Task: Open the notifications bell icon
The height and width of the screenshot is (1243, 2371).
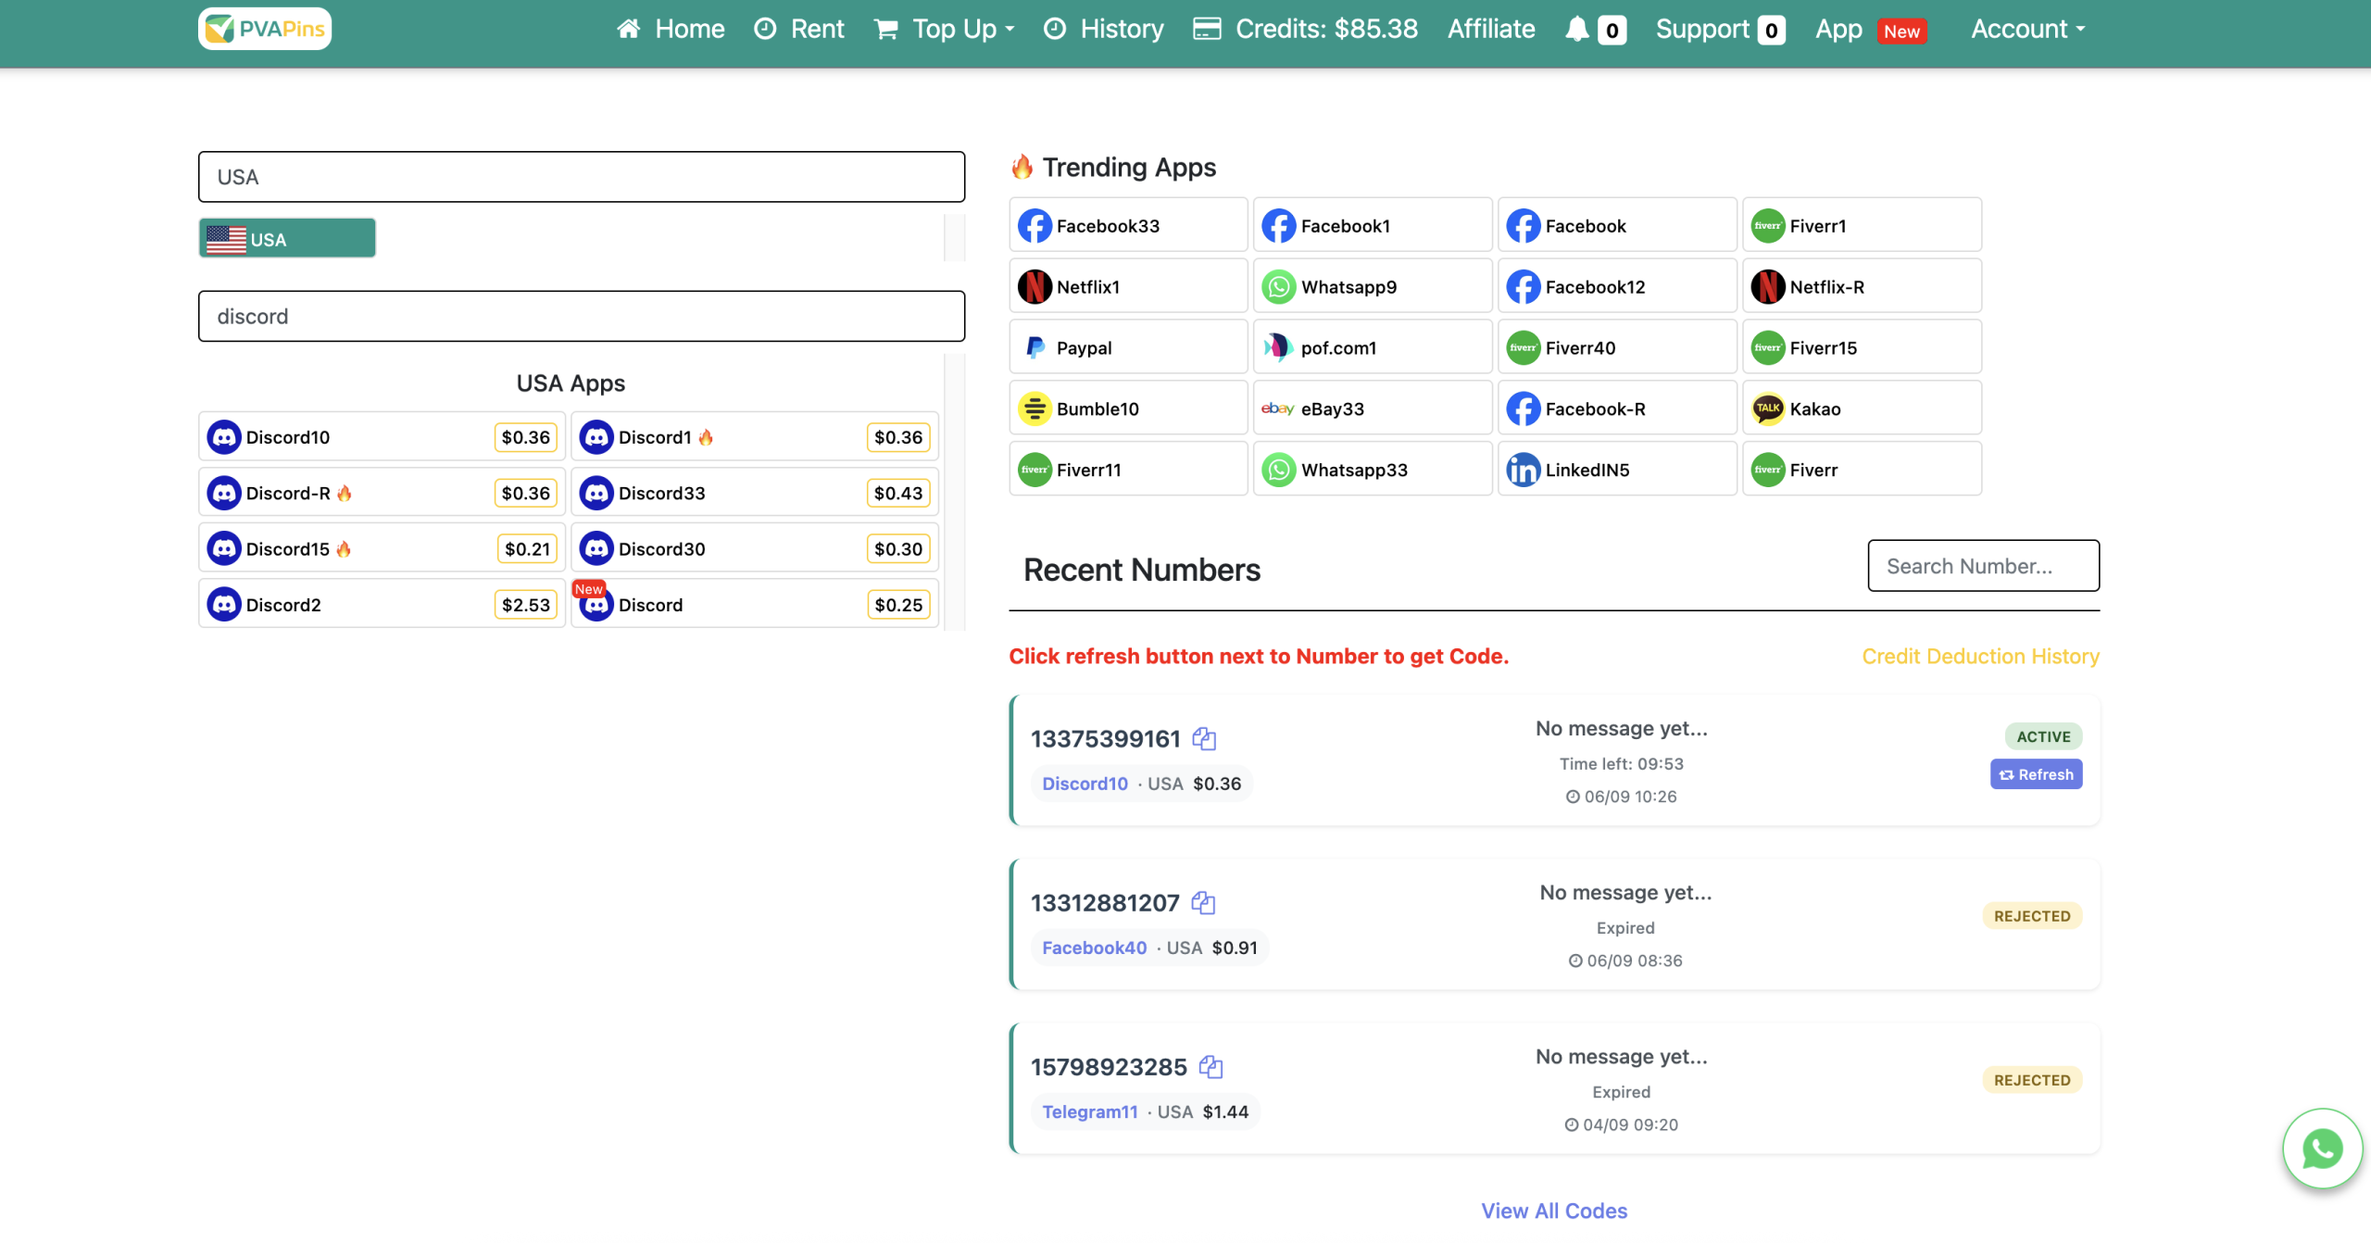Action: pos(1577,29)
